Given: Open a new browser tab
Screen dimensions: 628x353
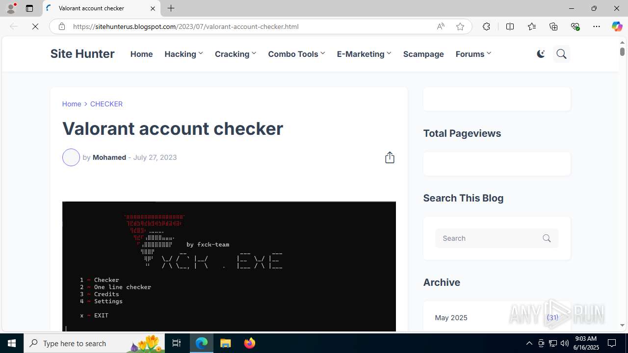Looking at the screenshot, I should 171,8.
